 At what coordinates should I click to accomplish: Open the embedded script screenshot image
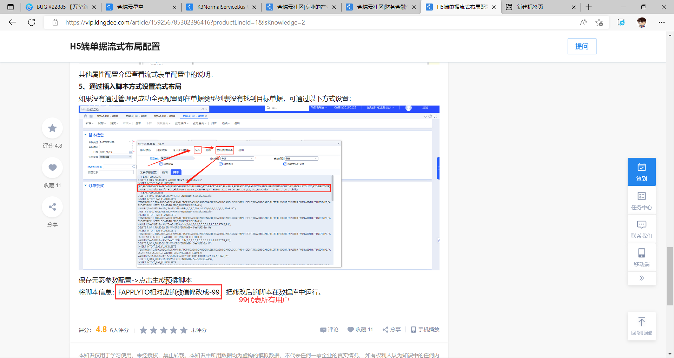pyautogui.click(x=259, y=188)
